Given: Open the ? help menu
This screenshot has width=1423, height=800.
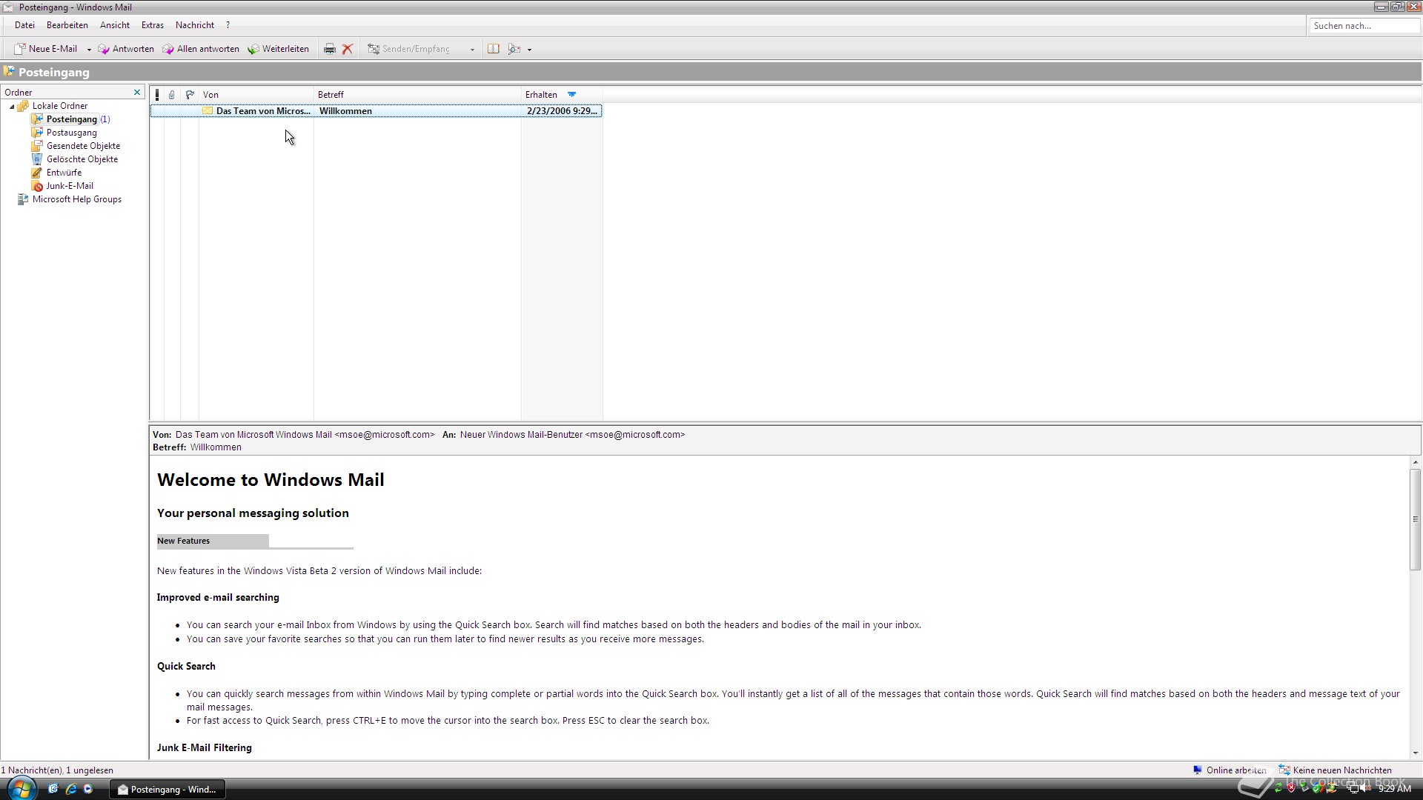Looking at the screenshot, I should point(228,25).
